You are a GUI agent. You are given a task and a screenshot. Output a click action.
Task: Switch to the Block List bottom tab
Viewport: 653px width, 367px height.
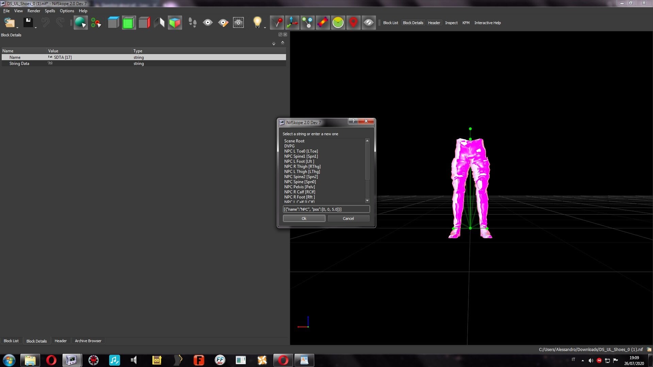(11, 341)
